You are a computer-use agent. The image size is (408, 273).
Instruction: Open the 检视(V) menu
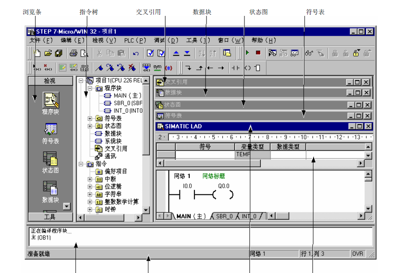coord(104,40)
